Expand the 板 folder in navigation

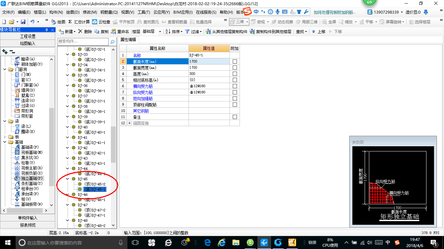tap(5, 137)
